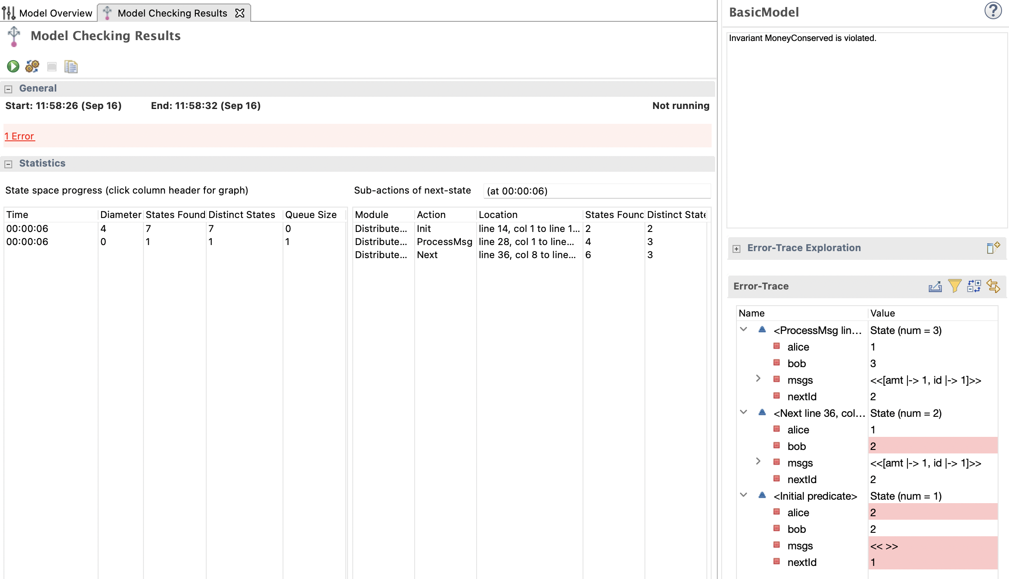Open help question mark icon
The width and height of the screenshot is (1009, 579).
pos(993,11)
